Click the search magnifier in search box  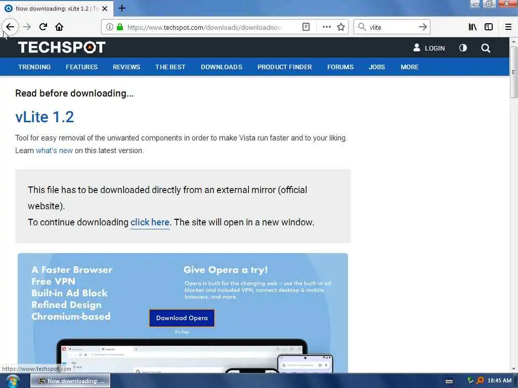click(362, 27)
